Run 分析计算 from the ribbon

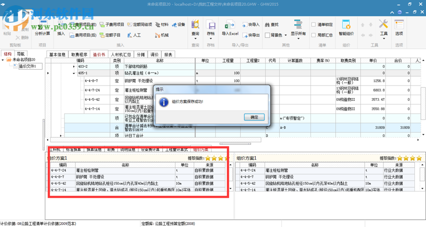click(x=43, y=28)
